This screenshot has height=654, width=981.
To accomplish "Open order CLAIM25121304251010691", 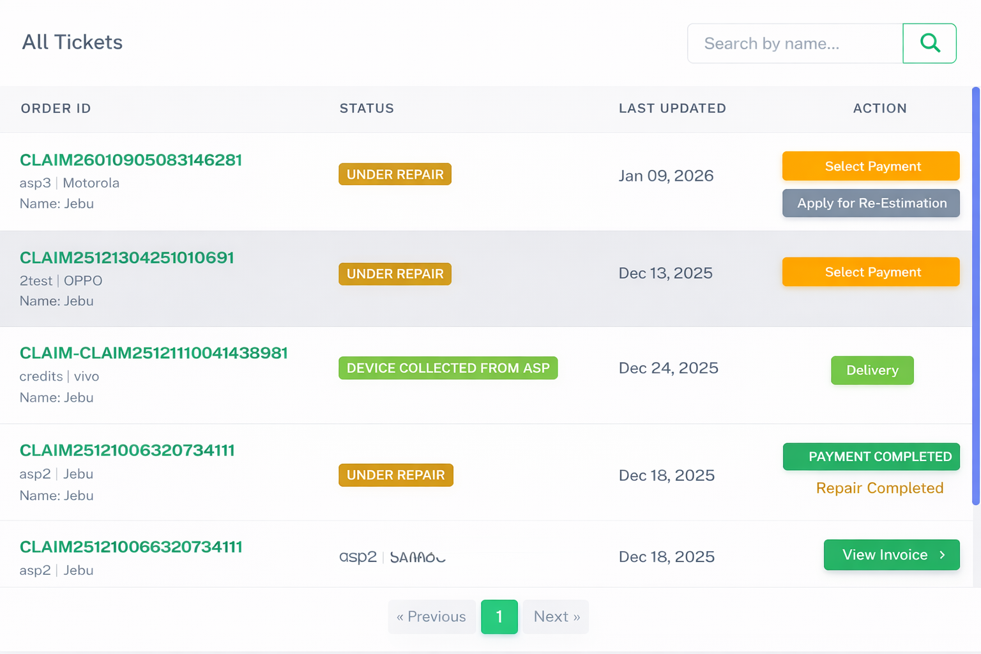I will tap(127, 257).
